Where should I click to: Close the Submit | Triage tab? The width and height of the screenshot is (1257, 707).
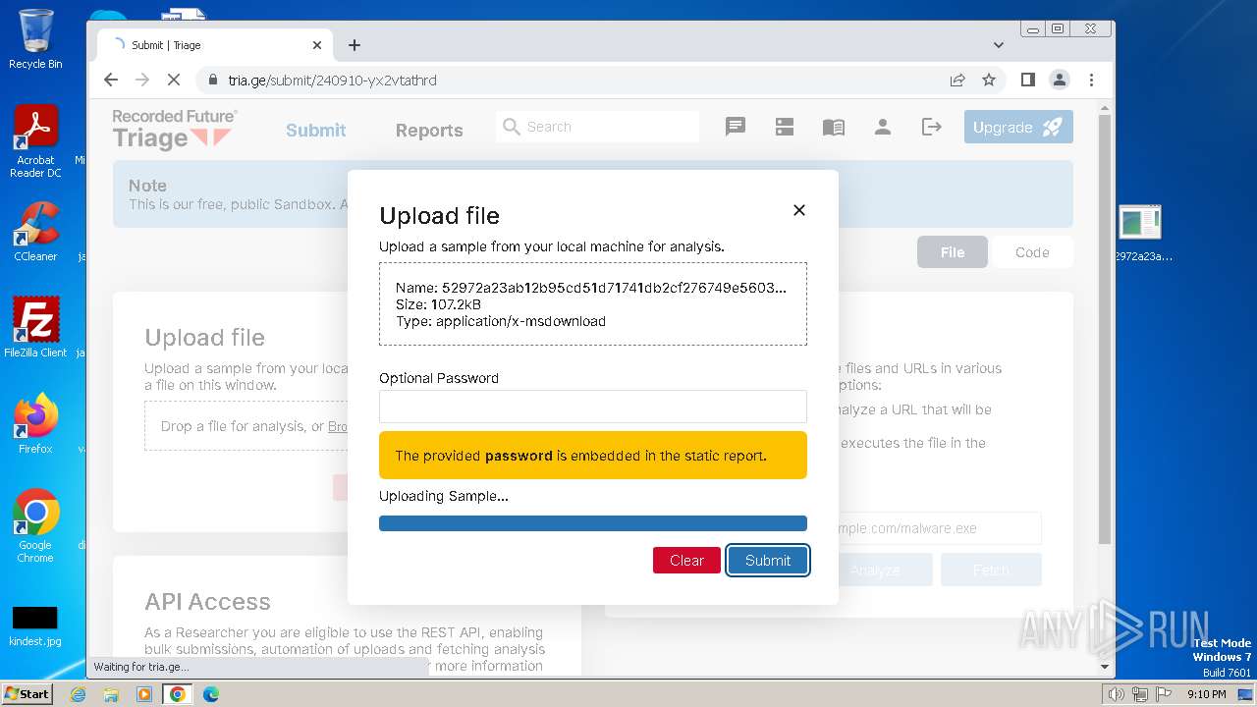(317, 45)
